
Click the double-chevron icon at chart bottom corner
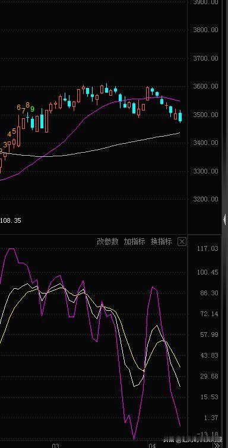217,446
